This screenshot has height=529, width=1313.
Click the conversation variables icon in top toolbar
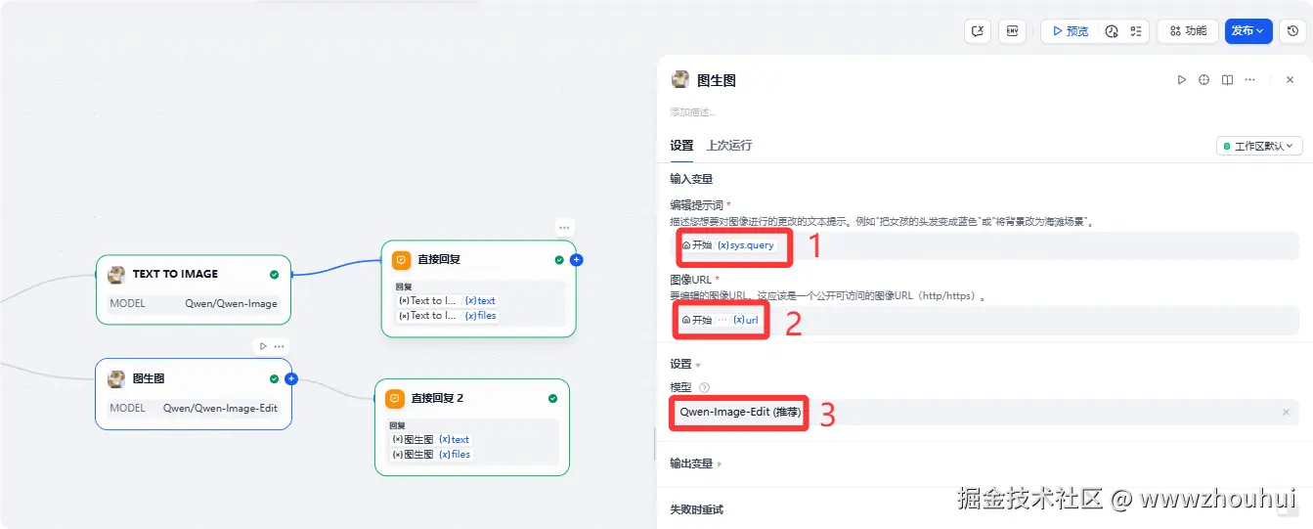click(977, 31)
